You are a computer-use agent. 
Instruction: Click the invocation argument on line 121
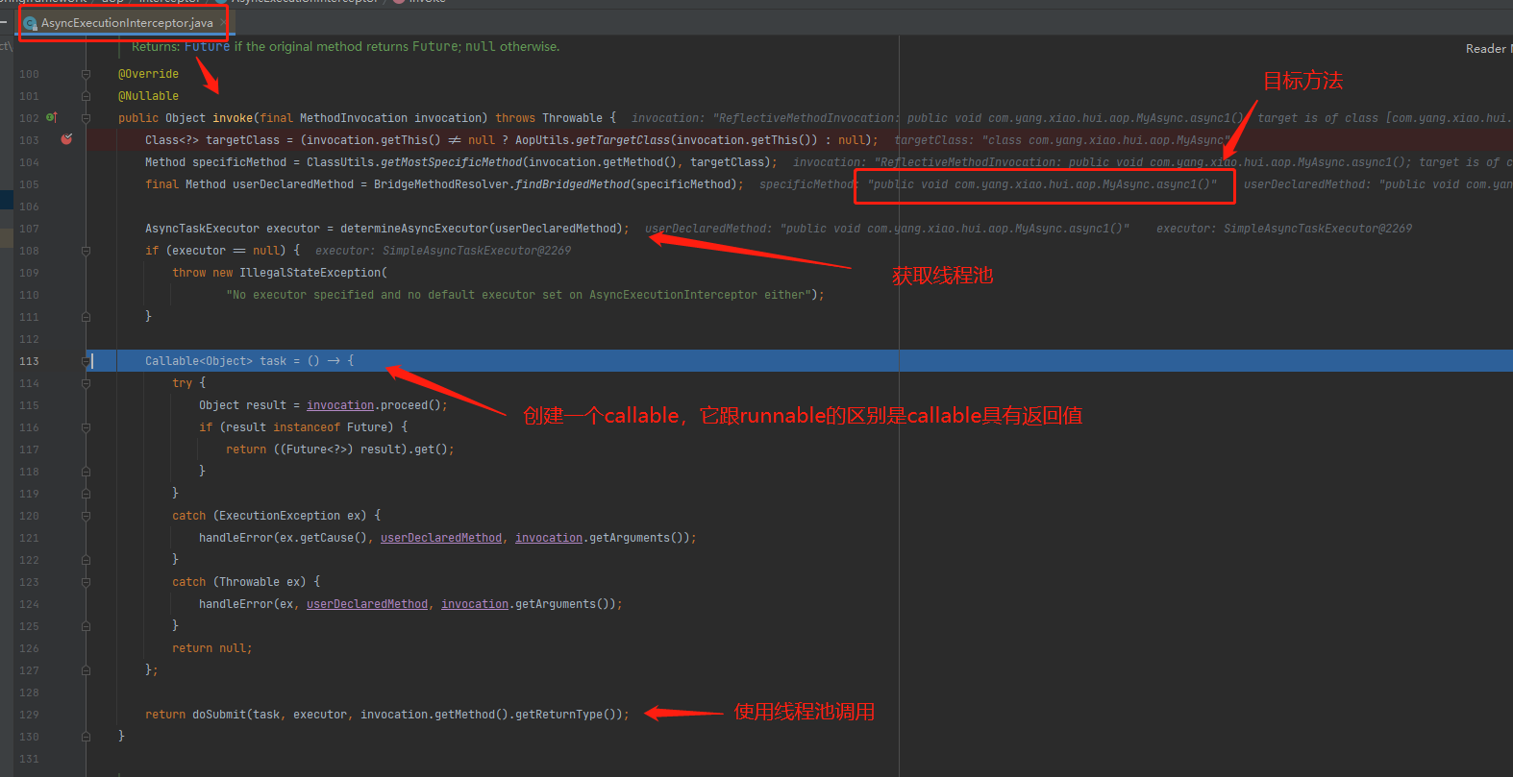[549, 538]
